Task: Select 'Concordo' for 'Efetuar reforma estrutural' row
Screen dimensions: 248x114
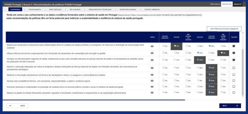Action: [x=198, y=53]
